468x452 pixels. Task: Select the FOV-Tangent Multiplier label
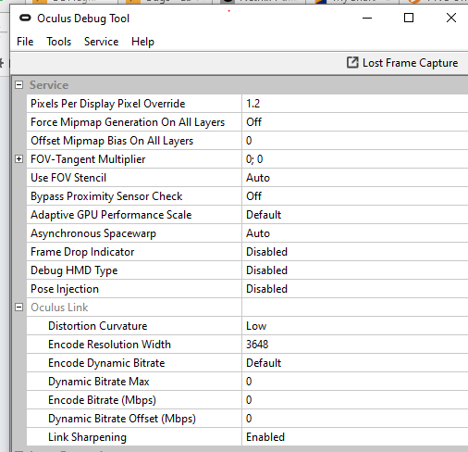tap(88, 159)
